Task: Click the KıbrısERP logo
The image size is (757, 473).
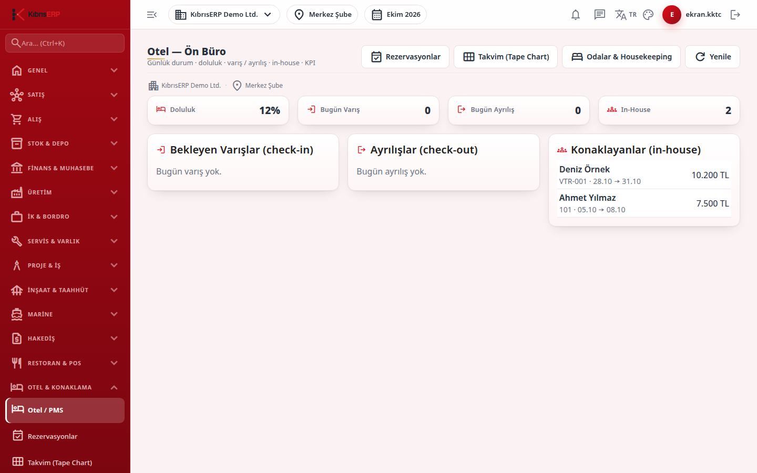Action: pos(36,14)
